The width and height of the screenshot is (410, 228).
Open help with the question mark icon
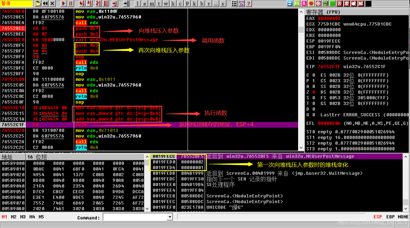248,4
